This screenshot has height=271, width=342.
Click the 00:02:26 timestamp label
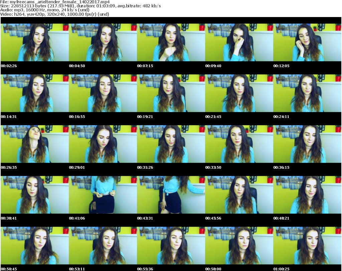coord(9,66)
